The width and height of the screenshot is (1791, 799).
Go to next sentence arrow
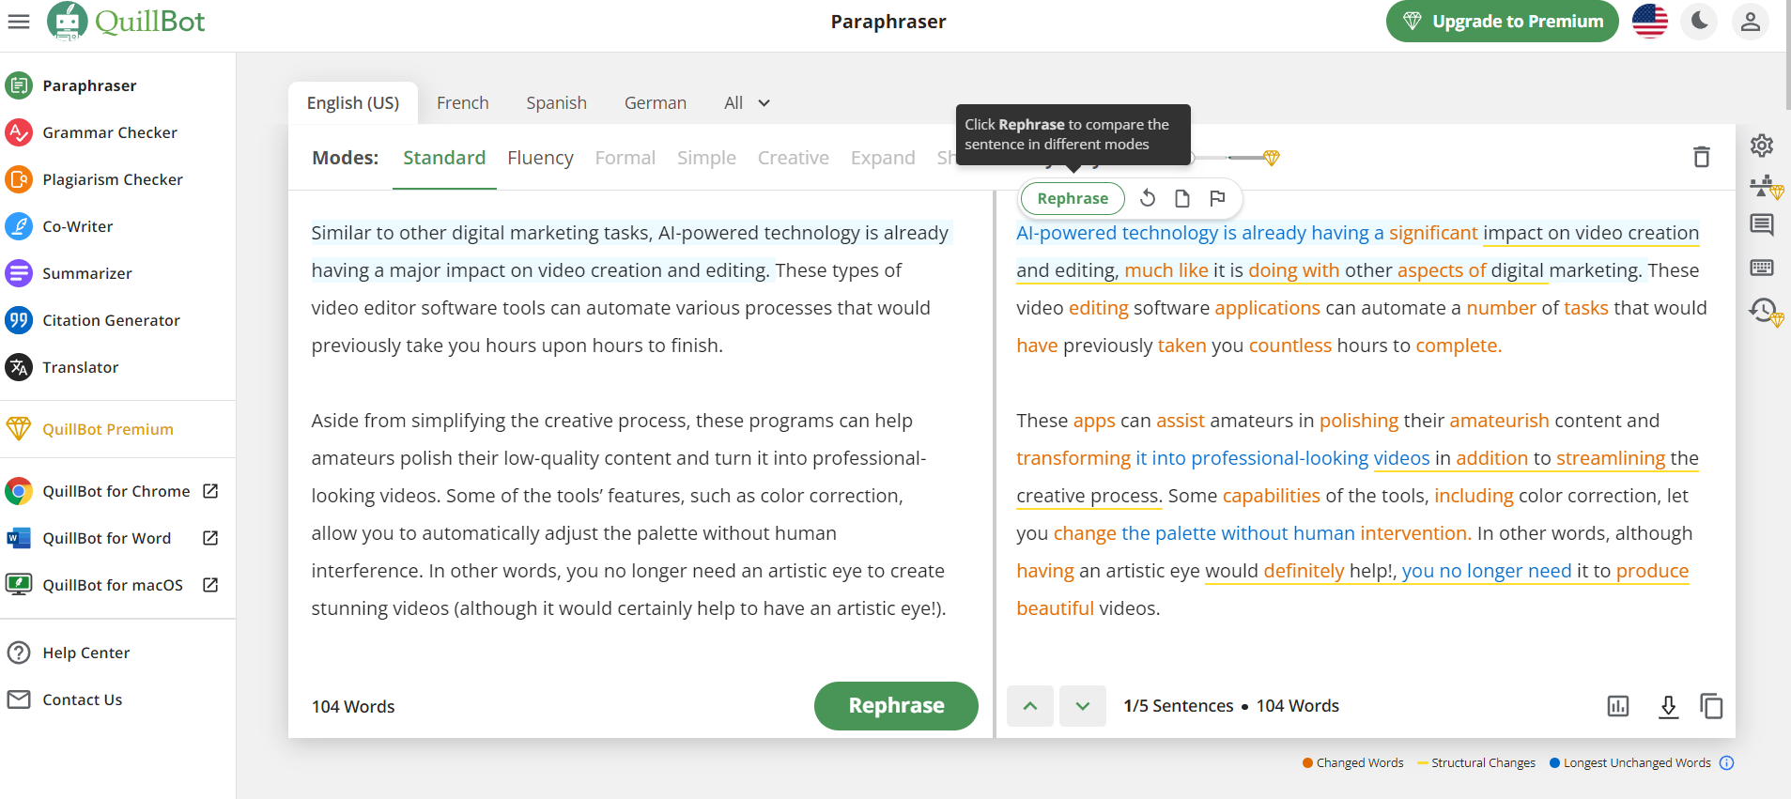1083,706
